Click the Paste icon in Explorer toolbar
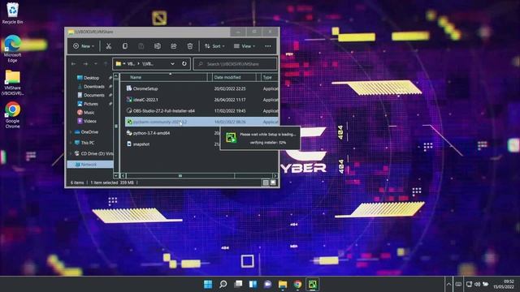Viewport: 520px width, 292px height. [x=141, y=46]
